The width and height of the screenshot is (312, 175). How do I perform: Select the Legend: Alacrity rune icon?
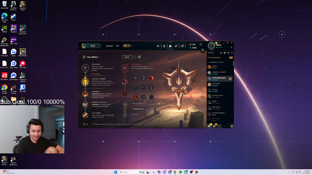(x=85, y=105)
